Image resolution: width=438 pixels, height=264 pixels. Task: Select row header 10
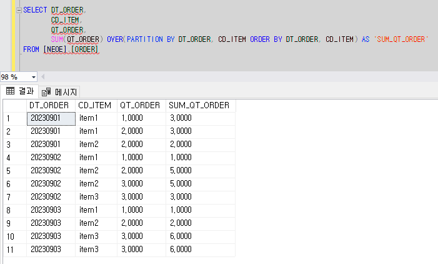pyautogui.click(x=15, y=237)
